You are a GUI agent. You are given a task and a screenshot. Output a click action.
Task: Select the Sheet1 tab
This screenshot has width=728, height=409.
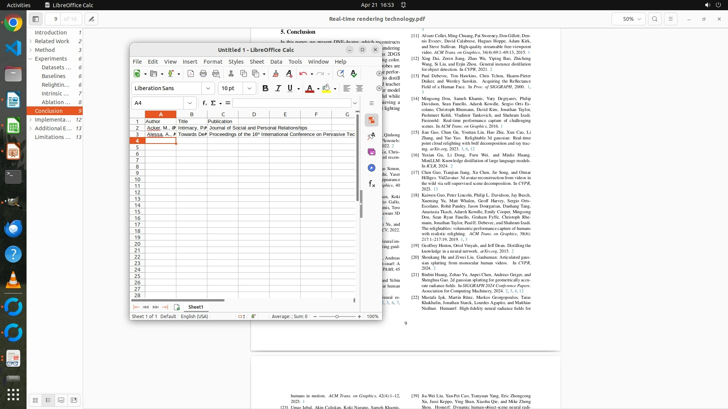pos(196,307)
